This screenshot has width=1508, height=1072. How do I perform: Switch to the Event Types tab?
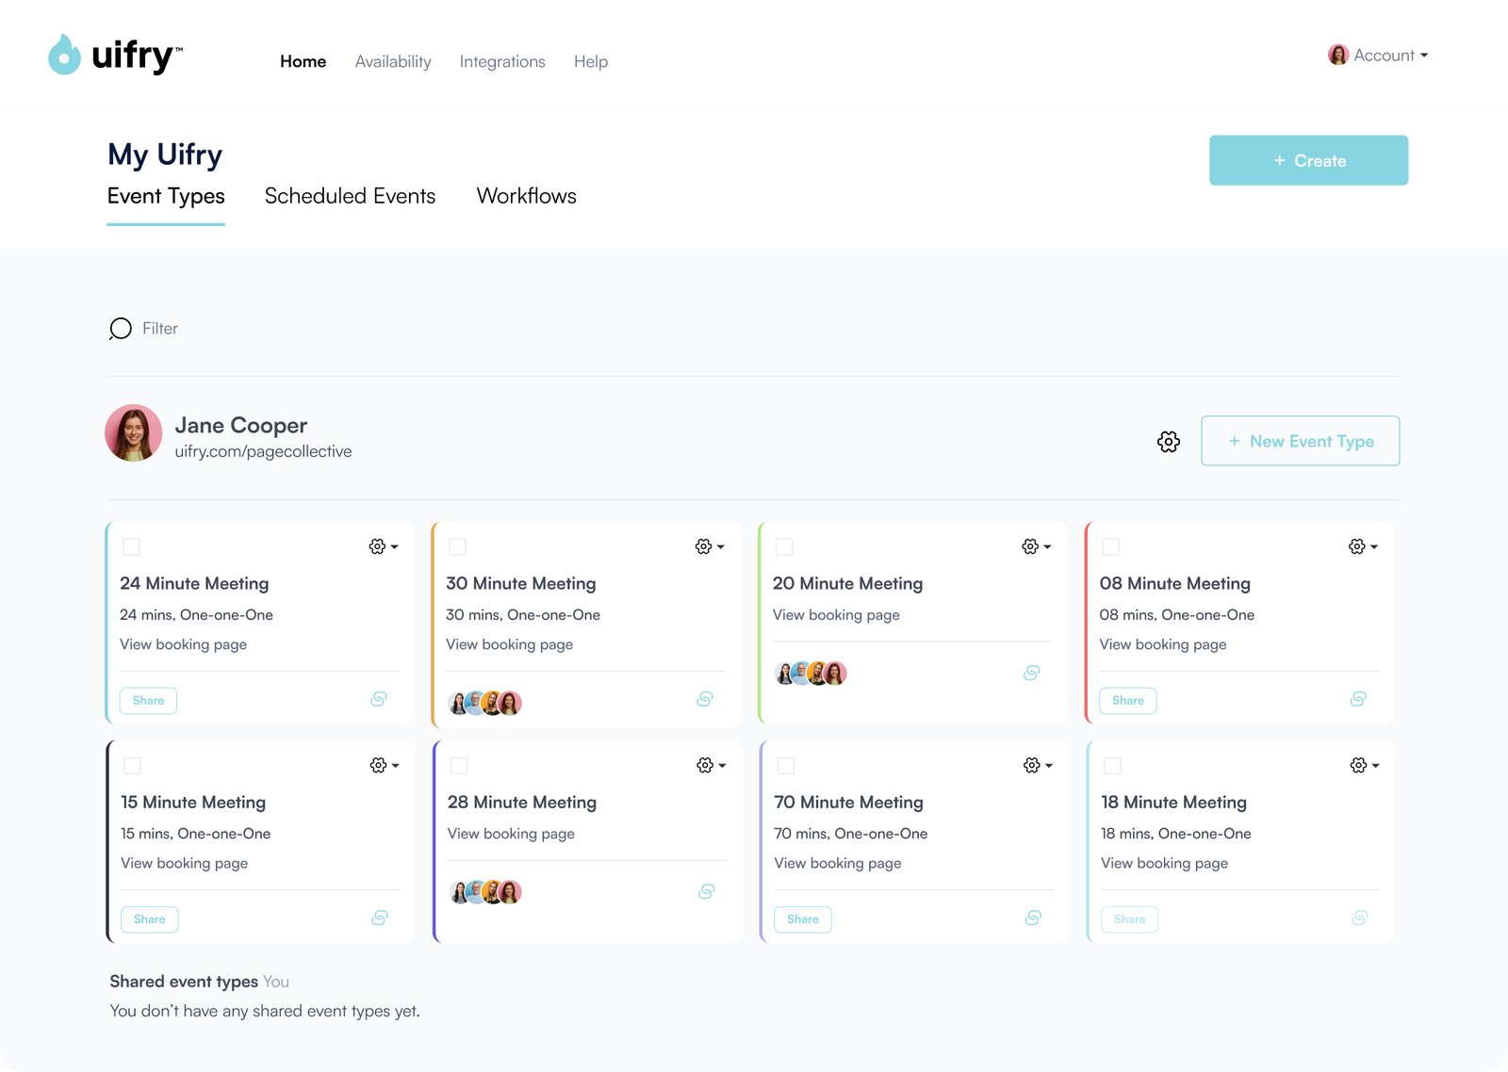166,196
